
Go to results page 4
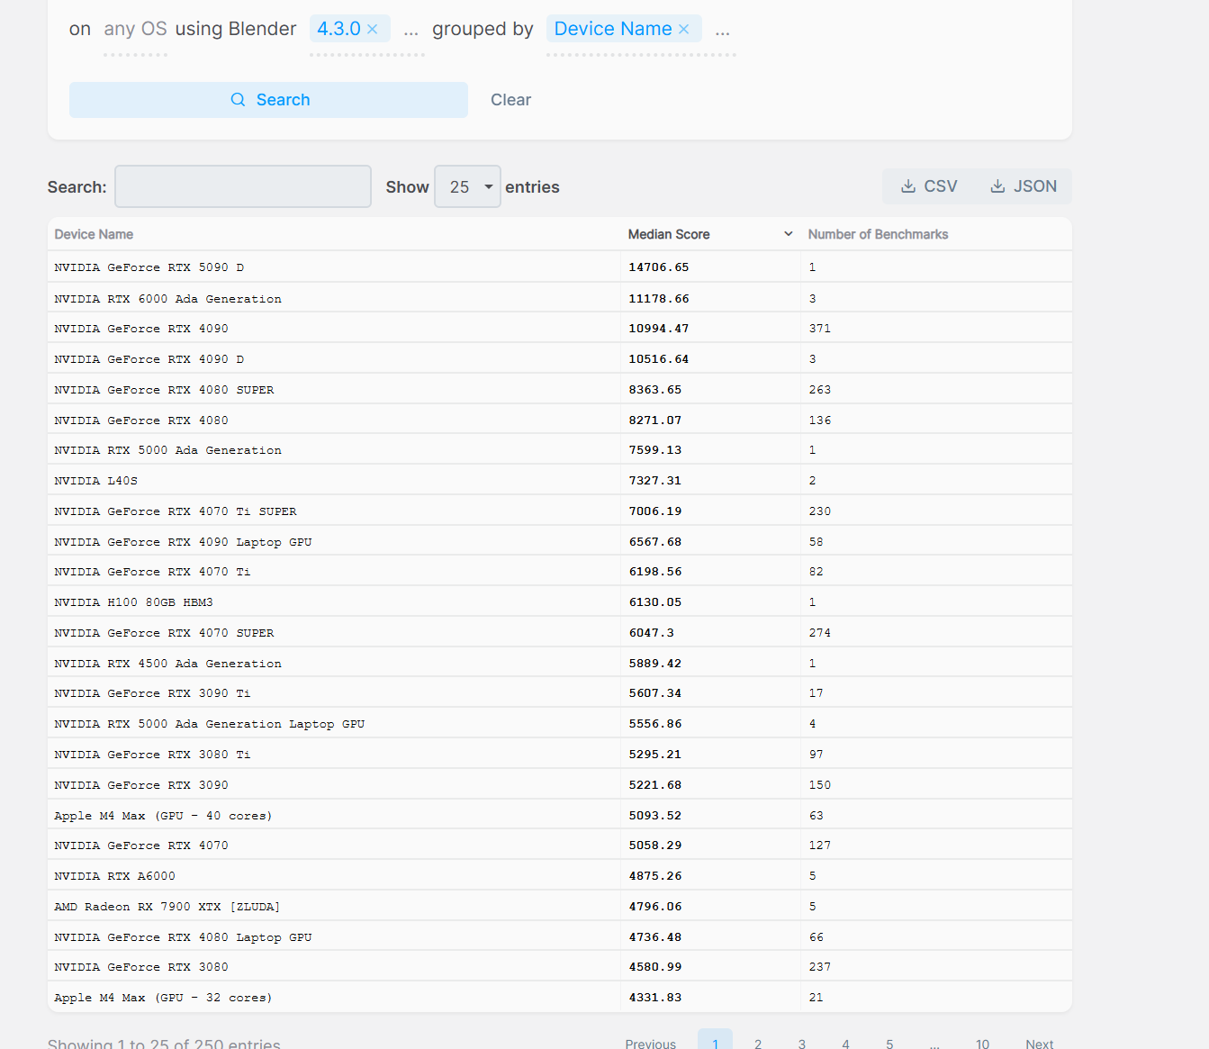pyautogui.click(x=845, y=1044)
